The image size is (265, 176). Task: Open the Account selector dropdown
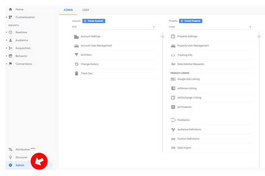point(114,27)
